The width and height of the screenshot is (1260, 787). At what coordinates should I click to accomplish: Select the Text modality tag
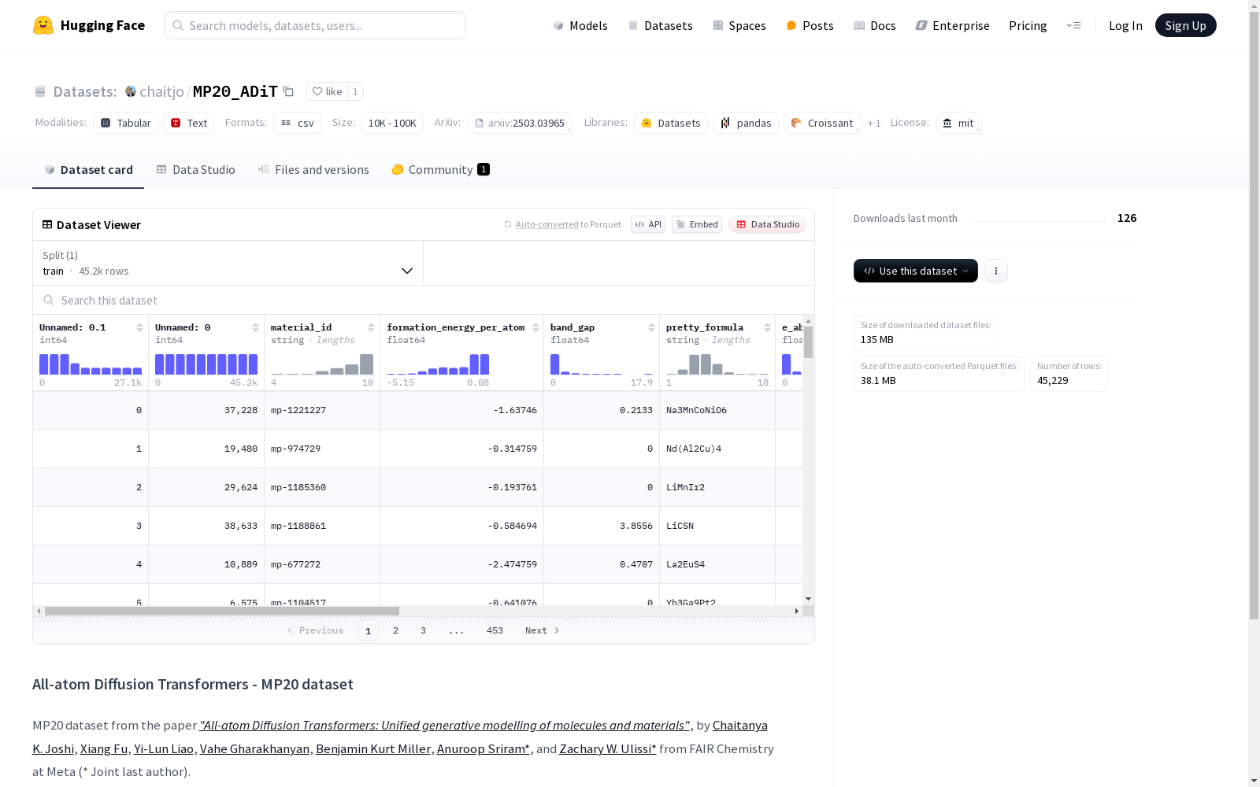[188, 123]
